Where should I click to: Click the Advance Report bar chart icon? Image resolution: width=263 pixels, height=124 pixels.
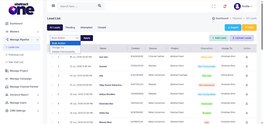[7, 95]
